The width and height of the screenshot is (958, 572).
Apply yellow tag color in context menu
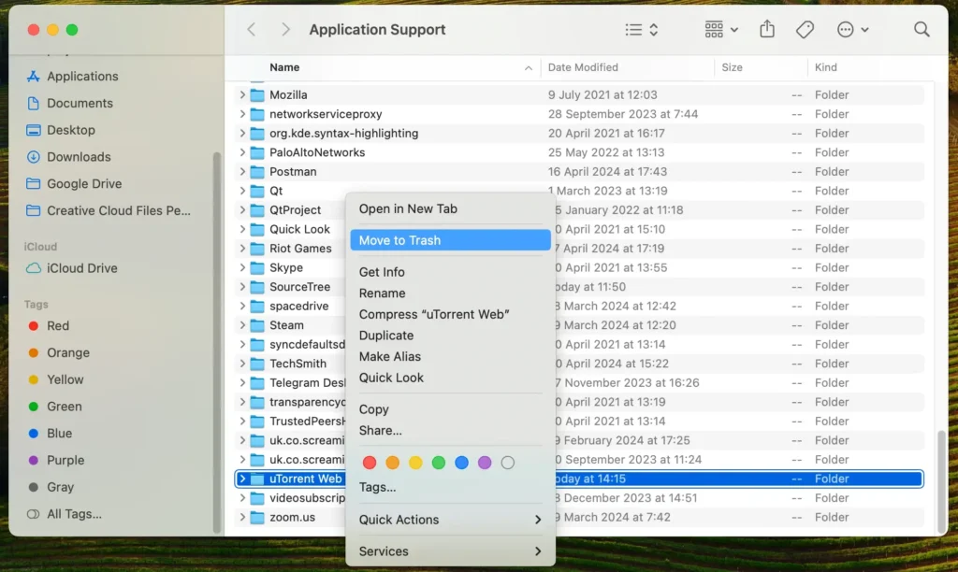click(x=415, y=463)
